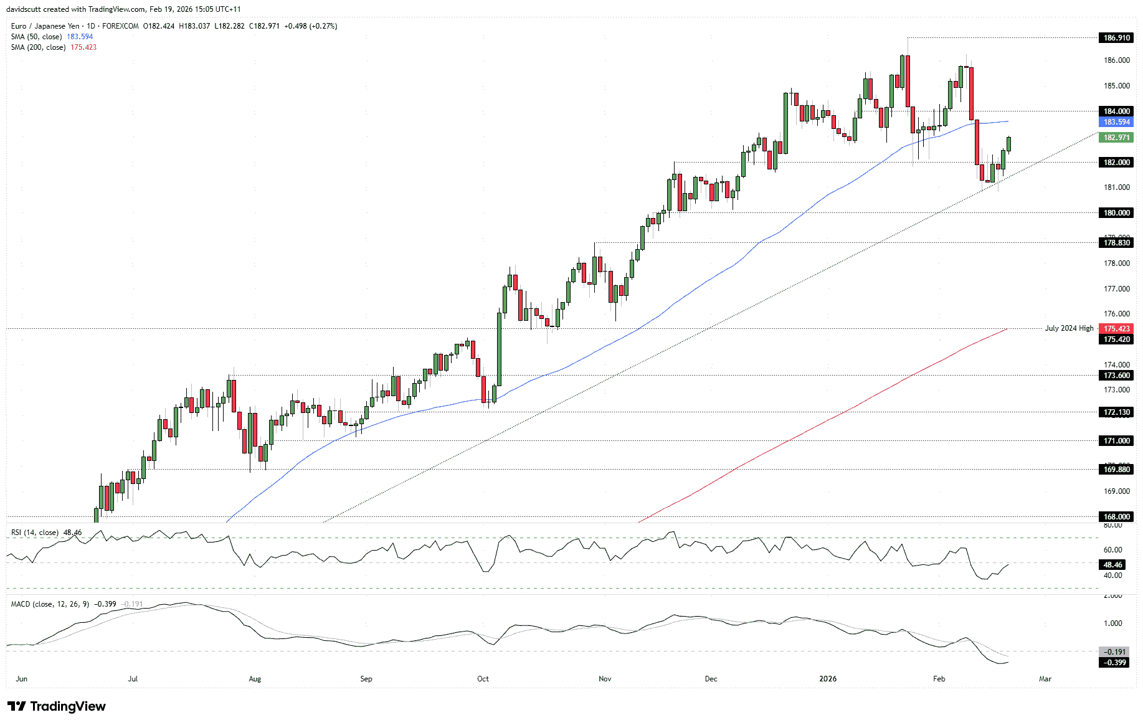Click the TradingView logo icon
The height and width of the screenshot is (725, 1143).
pos(17,706)
